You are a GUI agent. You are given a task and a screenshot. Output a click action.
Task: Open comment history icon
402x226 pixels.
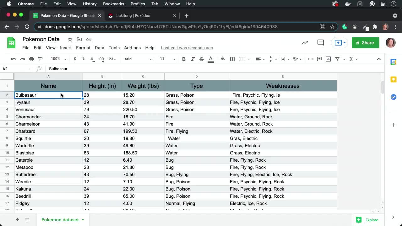pyautogui.click(x=320, y=43)
